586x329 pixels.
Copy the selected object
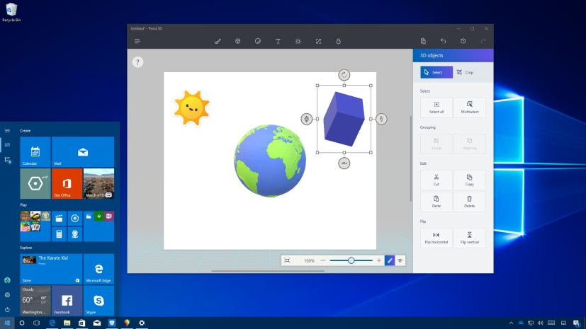[470, 180]
